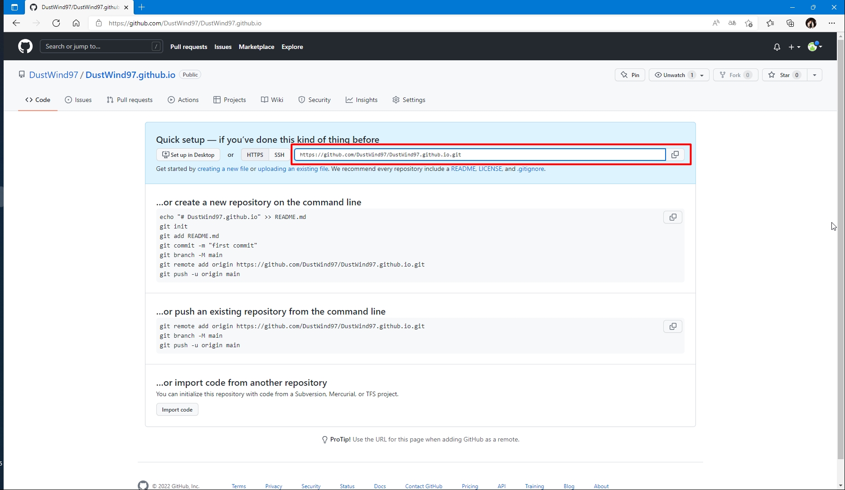Open a new browser tab

[x=142, y=7]
